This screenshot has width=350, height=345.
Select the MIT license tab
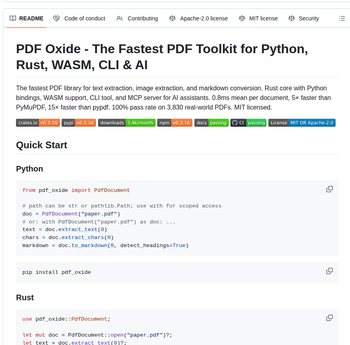[x=258, y=18]
